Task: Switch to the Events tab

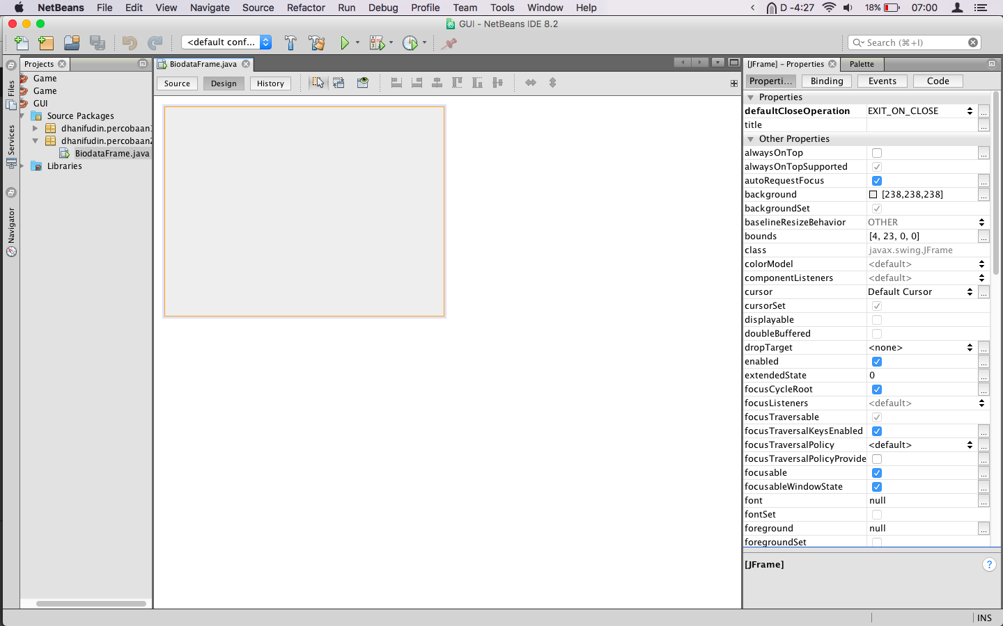Action: pyautogui.click(x=883, y=81)
